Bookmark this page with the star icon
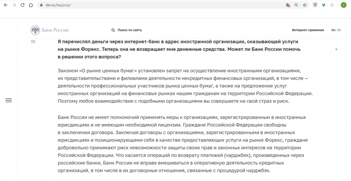 click(304, 5)
